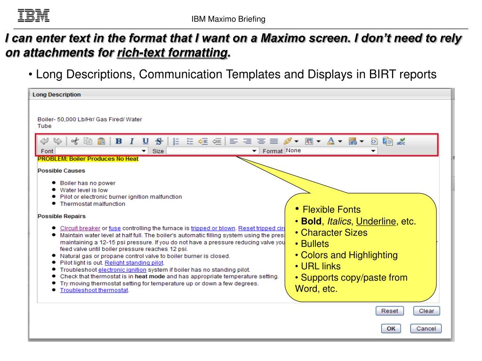The image size is (482, 361).
Task: Click the Insert Image icon
Action: (x=309, y=141)
